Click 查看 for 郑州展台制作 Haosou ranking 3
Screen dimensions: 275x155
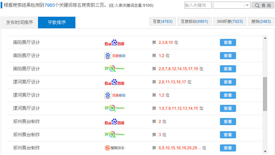tap(228, 135)
